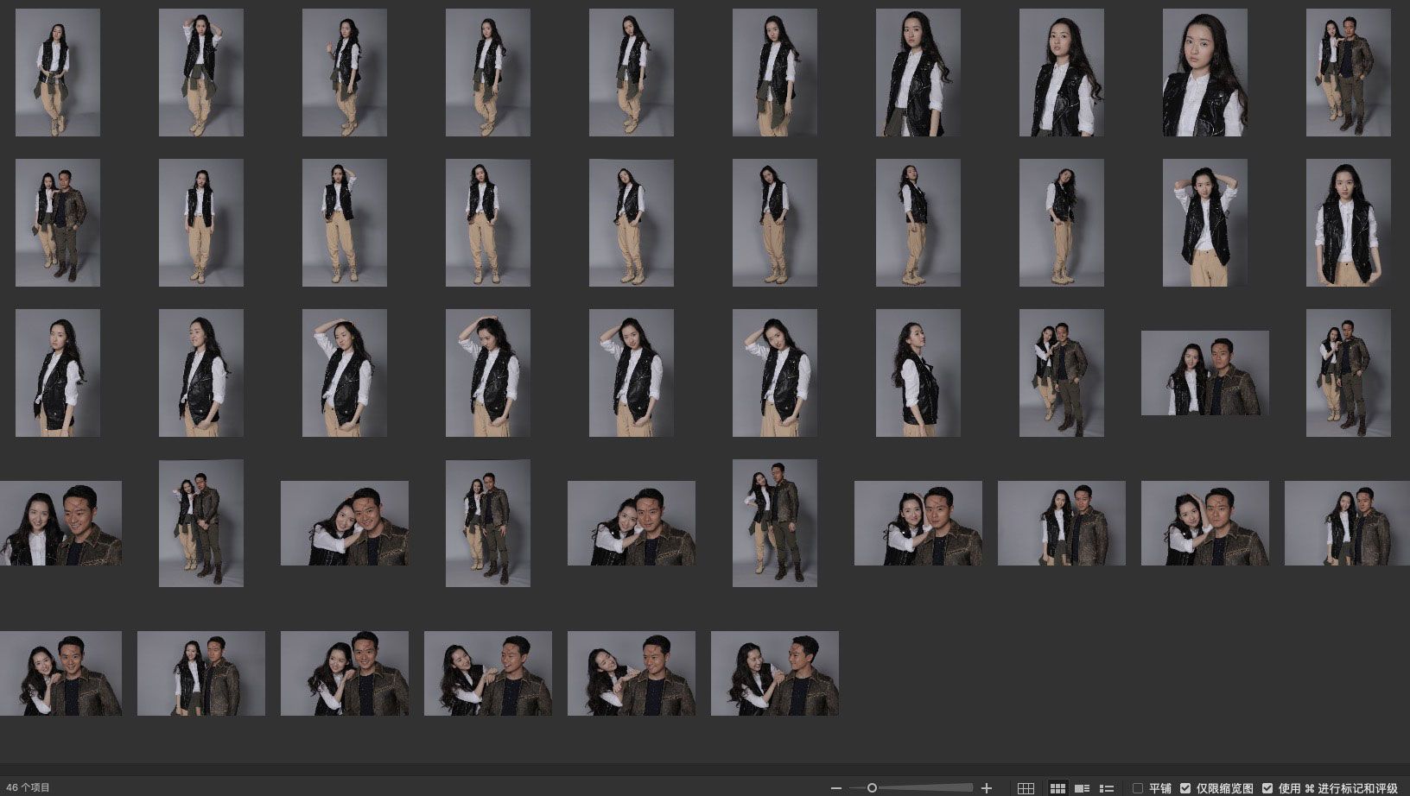Uncheck the 仅限缩览图 option
Image resolution: width=1410 pixels, height=796 pixels.
(1185, 788)
